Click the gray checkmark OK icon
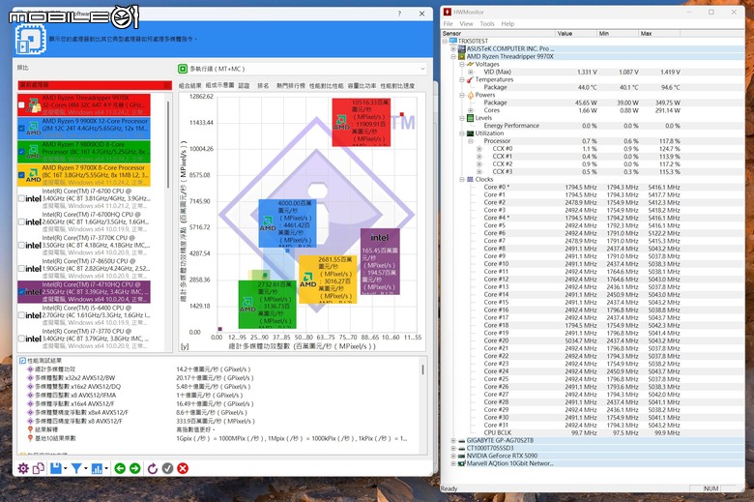 pos(167,468)
